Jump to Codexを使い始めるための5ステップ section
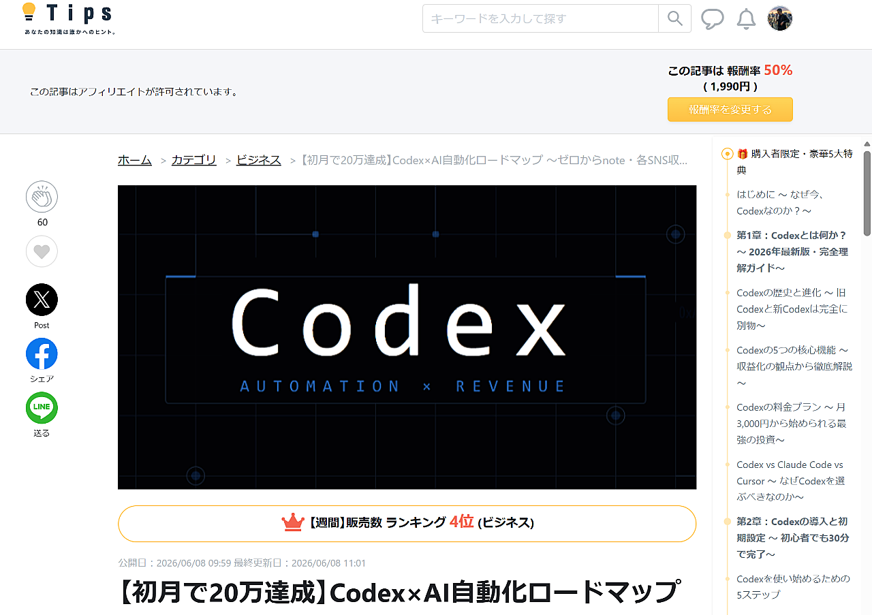 (793, 587)
